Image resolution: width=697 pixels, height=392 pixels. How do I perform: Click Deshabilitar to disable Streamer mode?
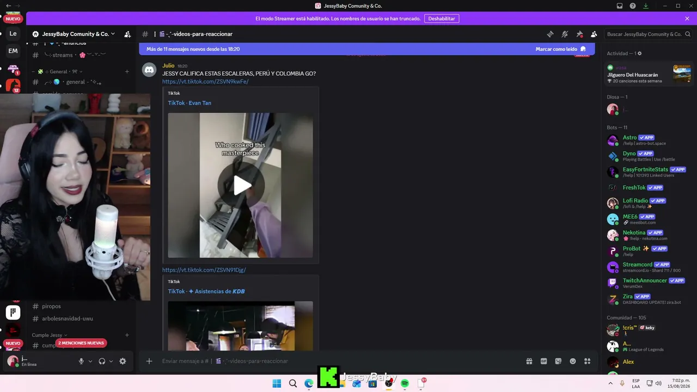[442, 19]
